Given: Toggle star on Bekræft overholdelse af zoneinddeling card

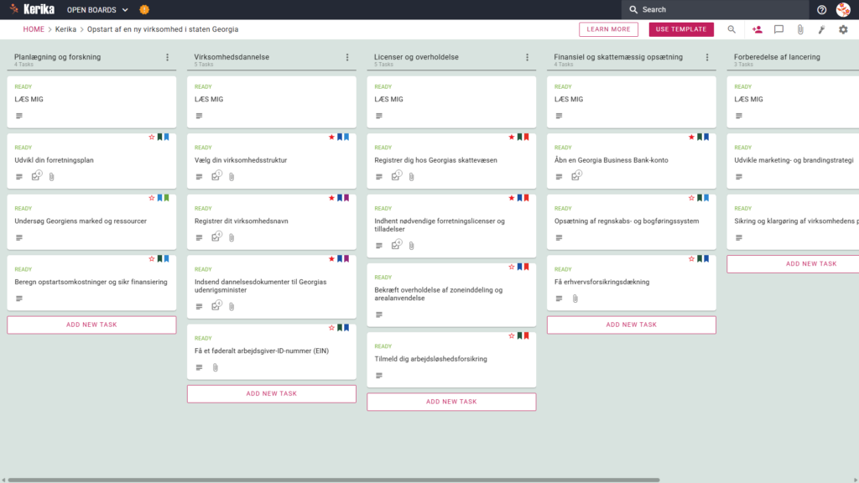Looking at the screenshot, I should click(x=512, y=267).
